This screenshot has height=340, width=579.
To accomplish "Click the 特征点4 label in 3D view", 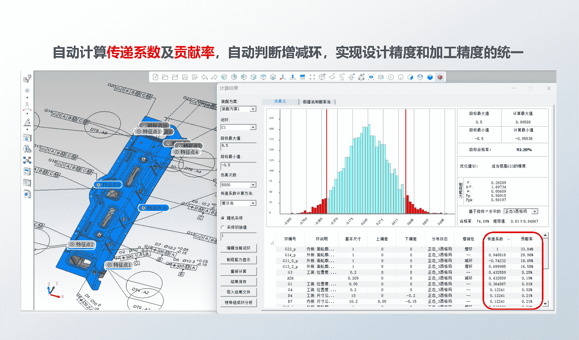I will point(186,152).
